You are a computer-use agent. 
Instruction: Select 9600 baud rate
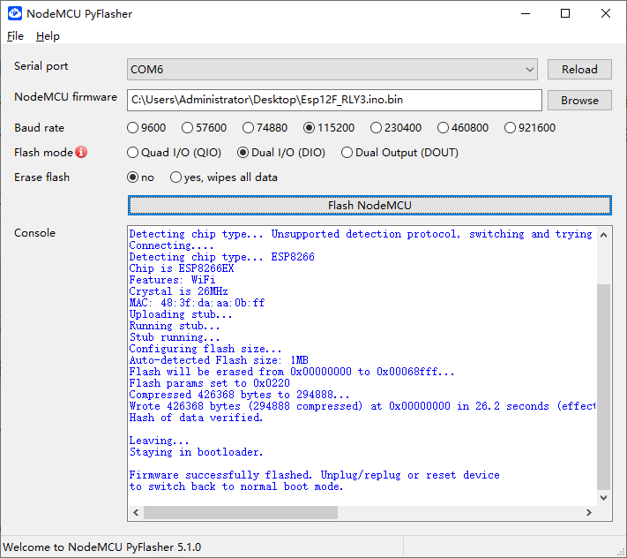[x=146, y=128]
